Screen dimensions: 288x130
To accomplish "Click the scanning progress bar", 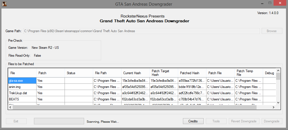I will pyautogui.click(x=59, y=121).
